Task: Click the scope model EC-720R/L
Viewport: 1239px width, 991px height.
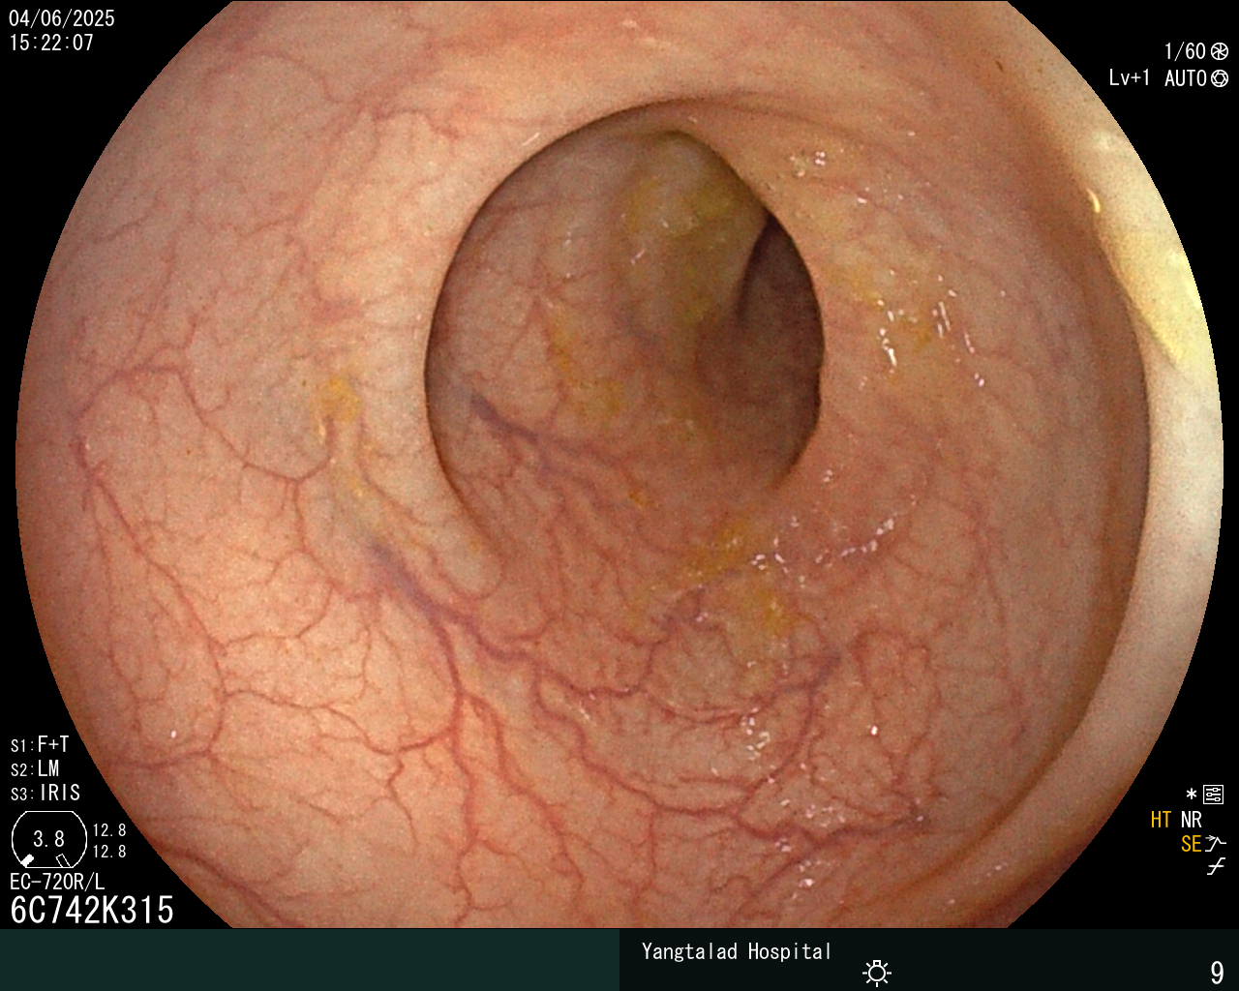Action: click(57, 882)
